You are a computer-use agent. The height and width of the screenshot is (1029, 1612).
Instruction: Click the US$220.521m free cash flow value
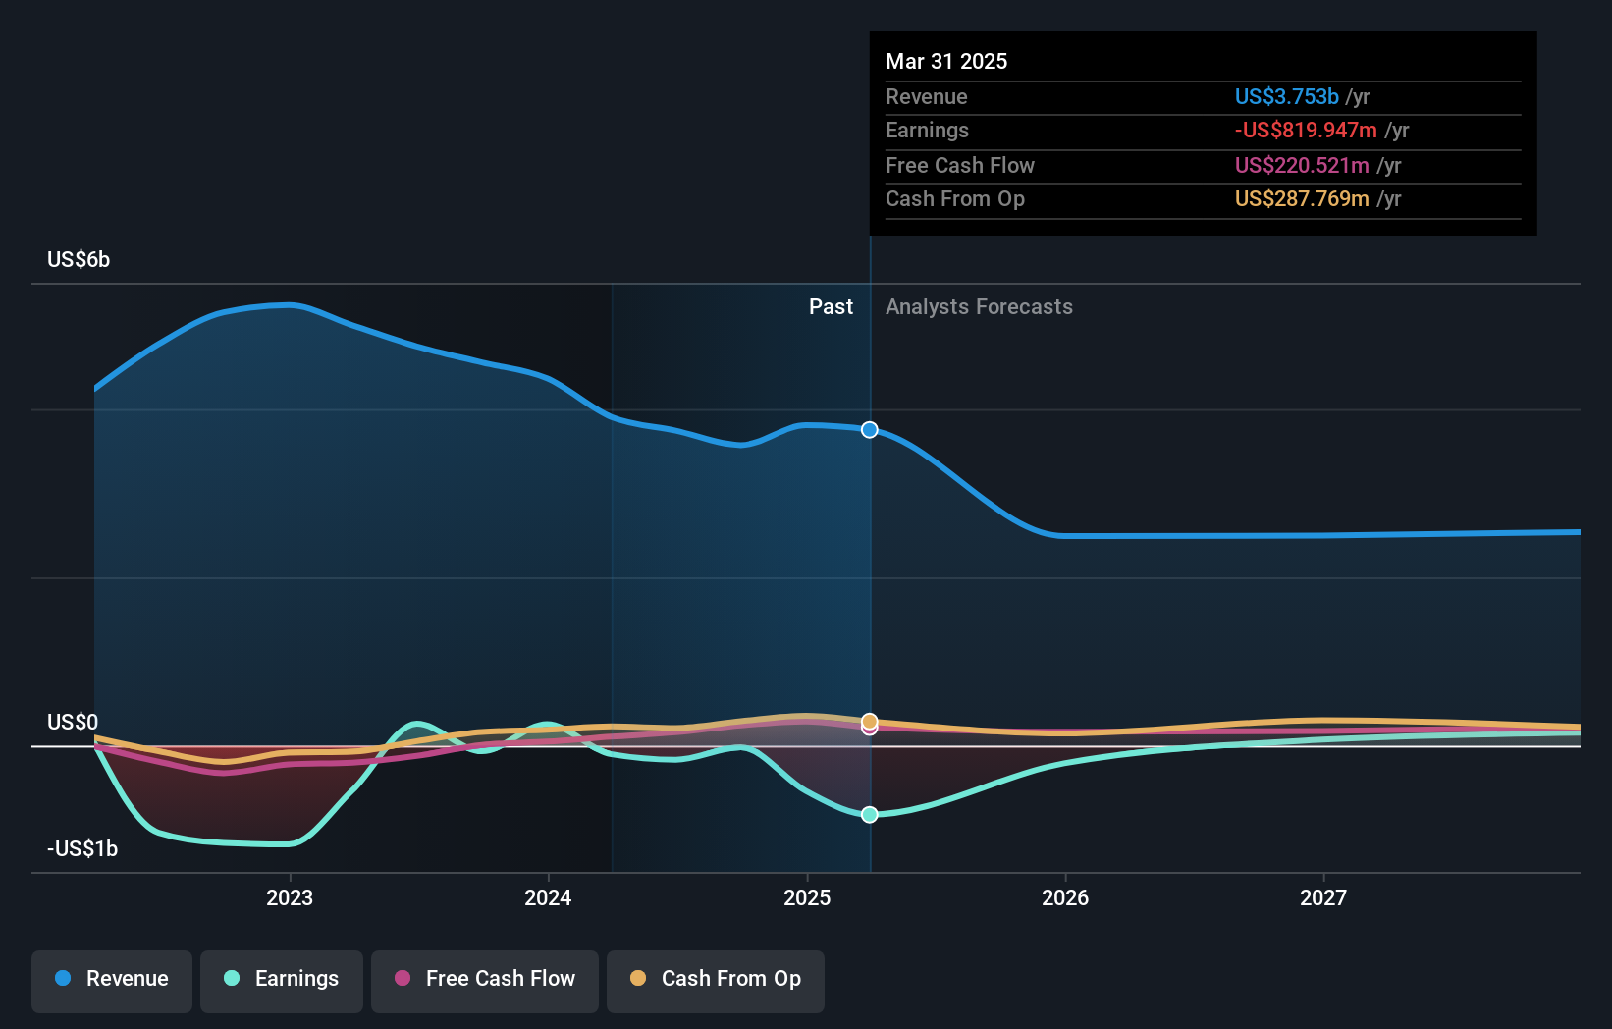(1302, 165)
